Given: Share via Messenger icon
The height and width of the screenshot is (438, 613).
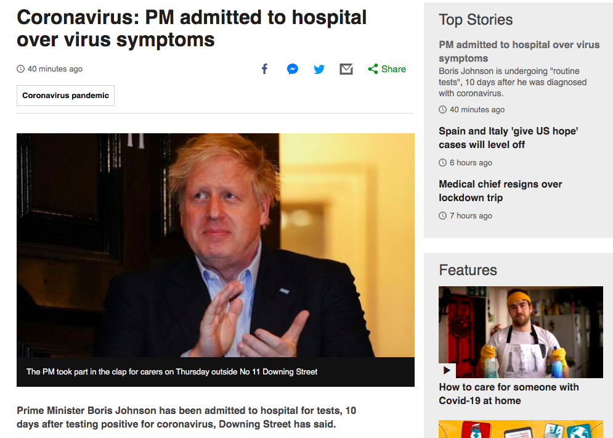Looking at the screenshot, I should (x=293, y=69).
